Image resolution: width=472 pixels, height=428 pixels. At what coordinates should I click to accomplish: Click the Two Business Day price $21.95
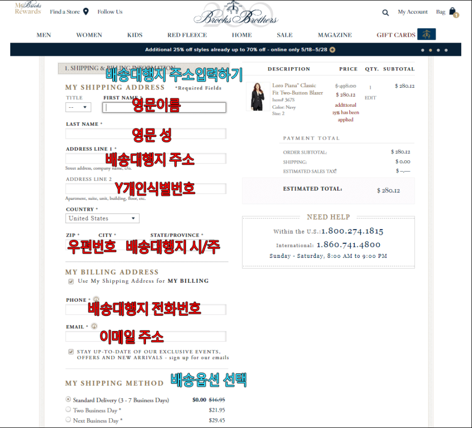click(x=216, y=410)
